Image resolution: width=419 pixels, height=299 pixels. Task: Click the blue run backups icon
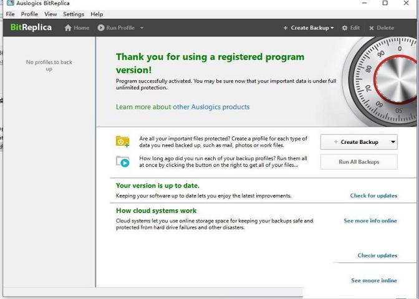[x=123, y=161]
